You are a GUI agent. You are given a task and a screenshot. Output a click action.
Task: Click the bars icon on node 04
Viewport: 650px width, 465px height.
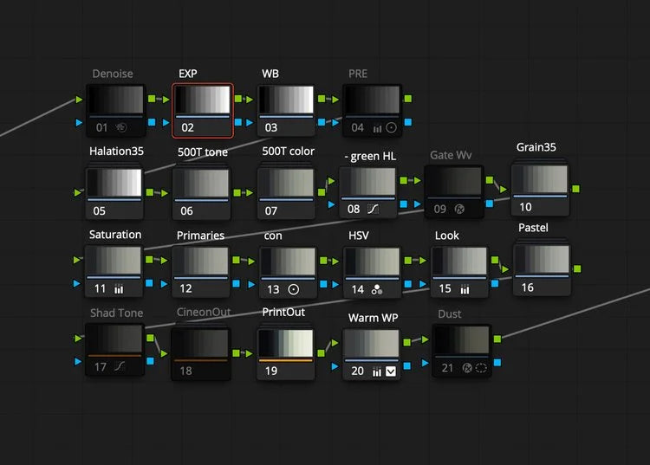tap(377, 128)
